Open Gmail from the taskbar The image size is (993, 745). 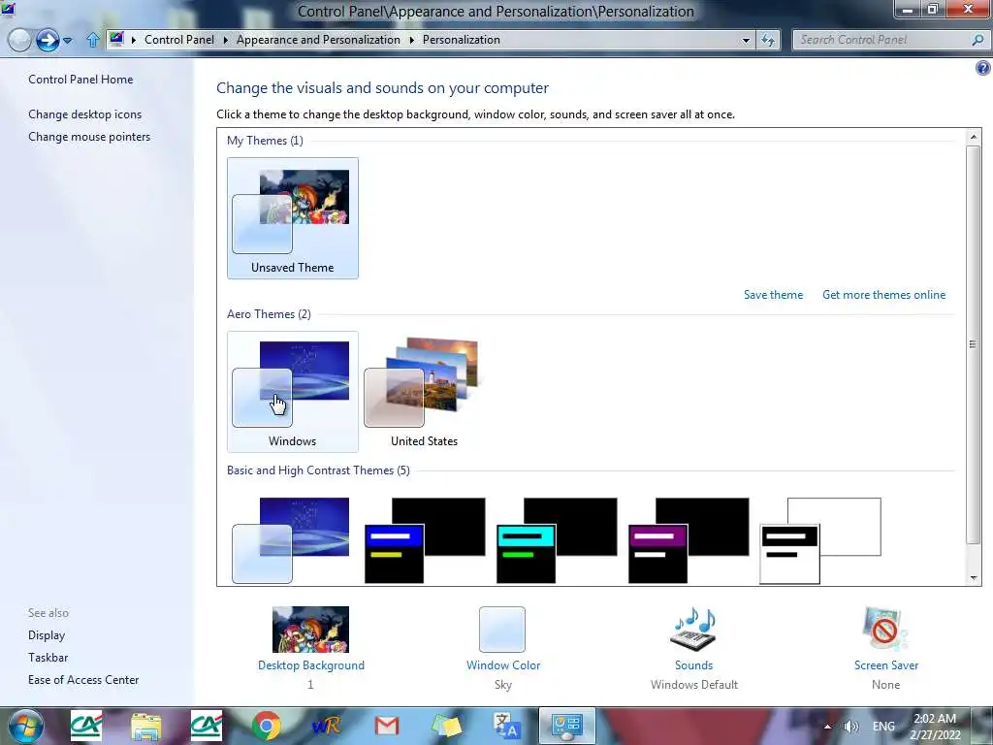pos(386,726)
